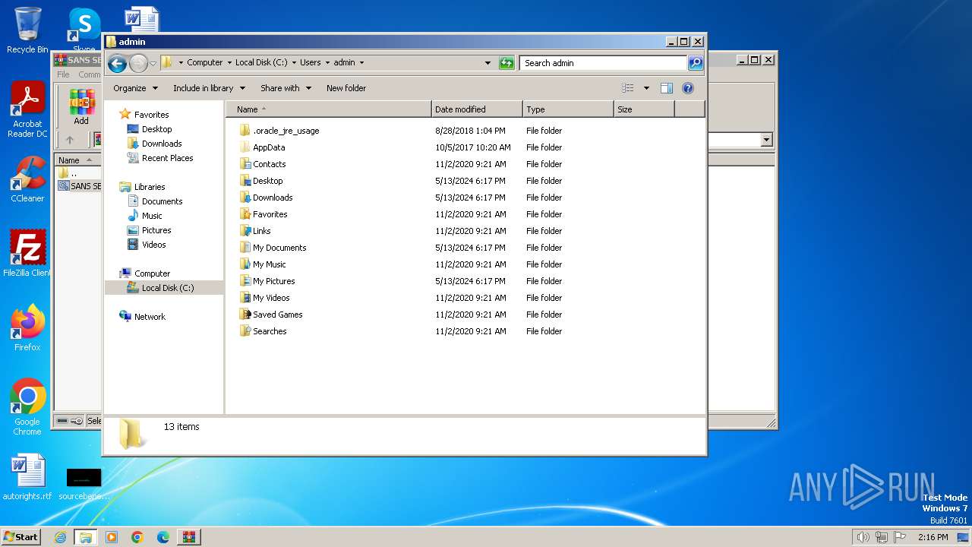The width and height of the screenshot is (972, 547).
Task: Open Music library
Action: 152,216
